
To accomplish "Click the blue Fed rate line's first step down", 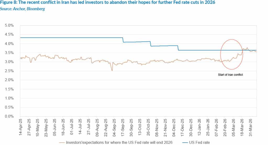I will tap(123, 40).
